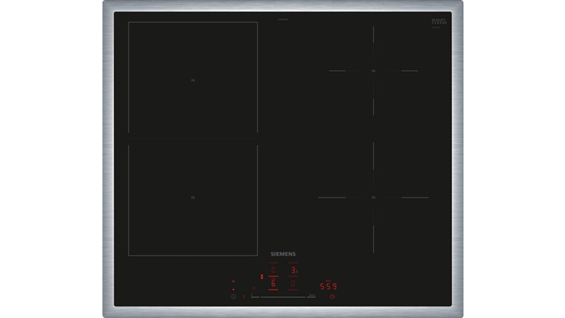Tap the 5:59 timer display
Viewport: 565px width, 318px height.
[328, 286]
